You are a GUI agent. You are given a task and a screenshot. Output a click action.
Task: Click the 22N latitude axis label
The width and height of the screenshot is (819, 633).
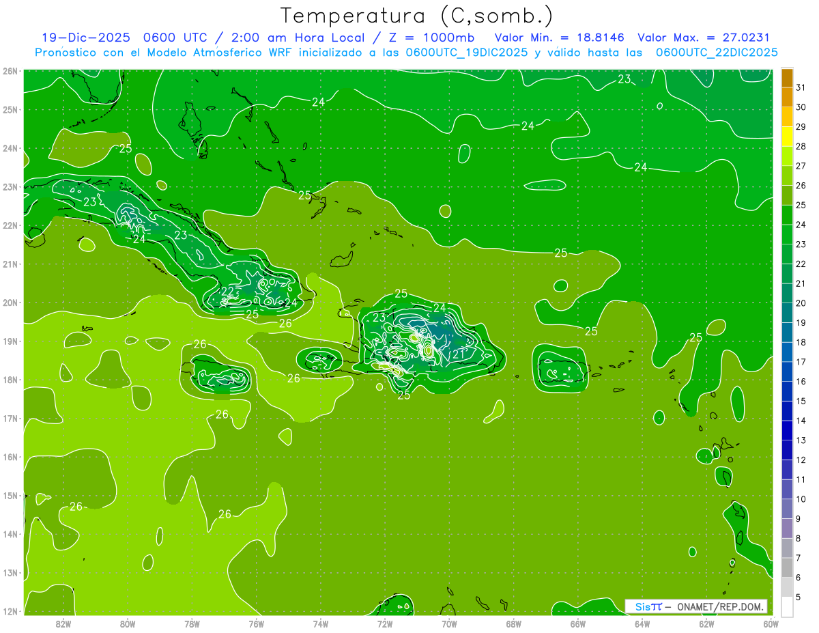[10, 225]
